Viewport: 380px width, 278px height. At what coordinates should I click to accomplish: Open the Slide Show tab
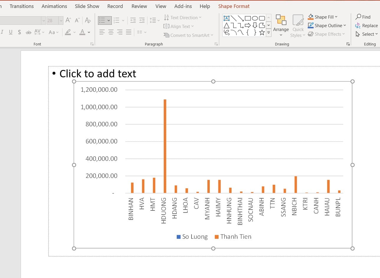(87, 6)
